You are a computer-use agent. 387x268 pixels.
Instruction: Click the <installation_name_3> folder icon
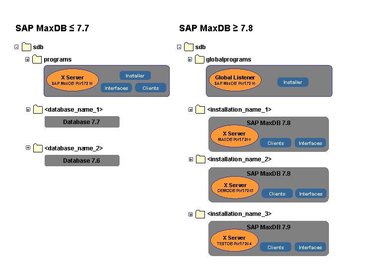click(200, 214)
